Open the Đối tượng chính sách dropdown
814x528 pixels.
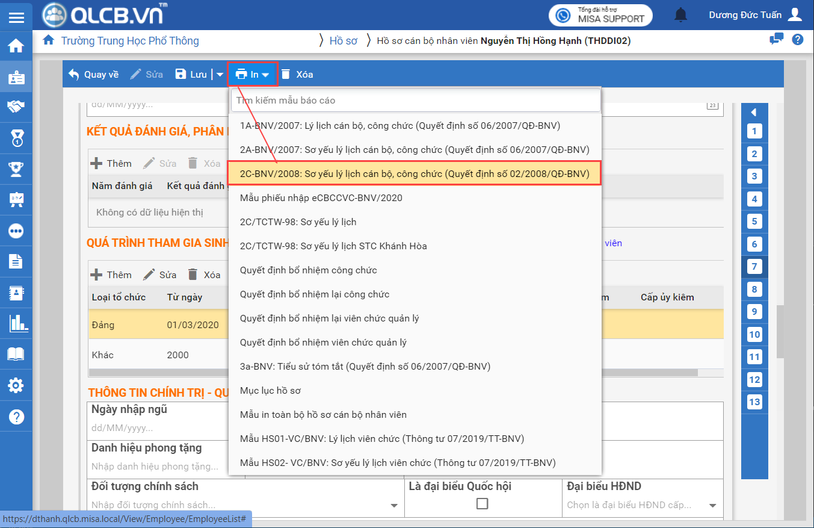[x=394, y=506]
